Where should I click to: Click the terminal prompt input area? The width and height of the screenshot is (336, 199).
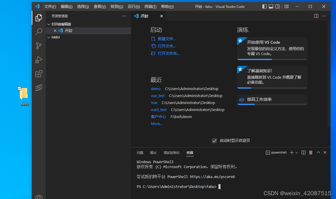click(x=219, y=186)
